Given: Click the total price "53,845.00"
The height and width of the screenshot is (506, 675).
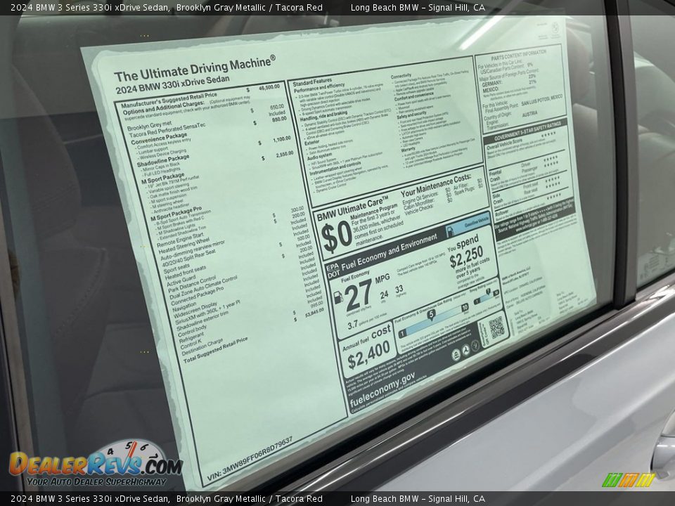Looking at the screenshot, I should pos(314,313).
